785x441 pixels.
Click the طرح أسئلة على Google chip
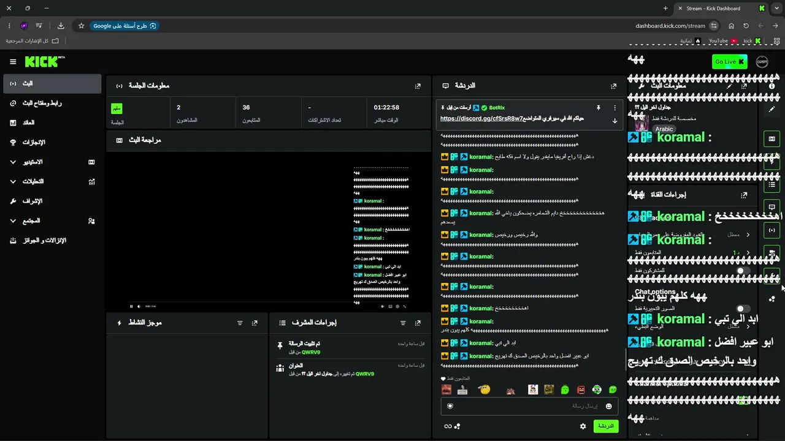[124, 26]
